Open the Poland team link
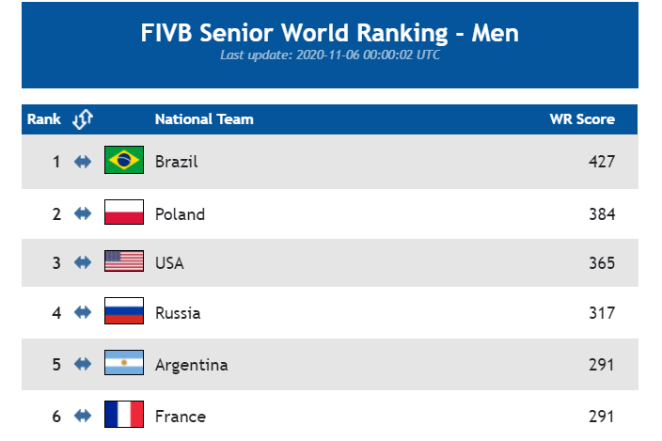 180,214
